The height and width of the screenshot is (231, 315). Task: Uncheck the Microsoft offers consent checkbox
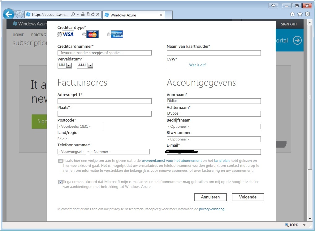60,182
